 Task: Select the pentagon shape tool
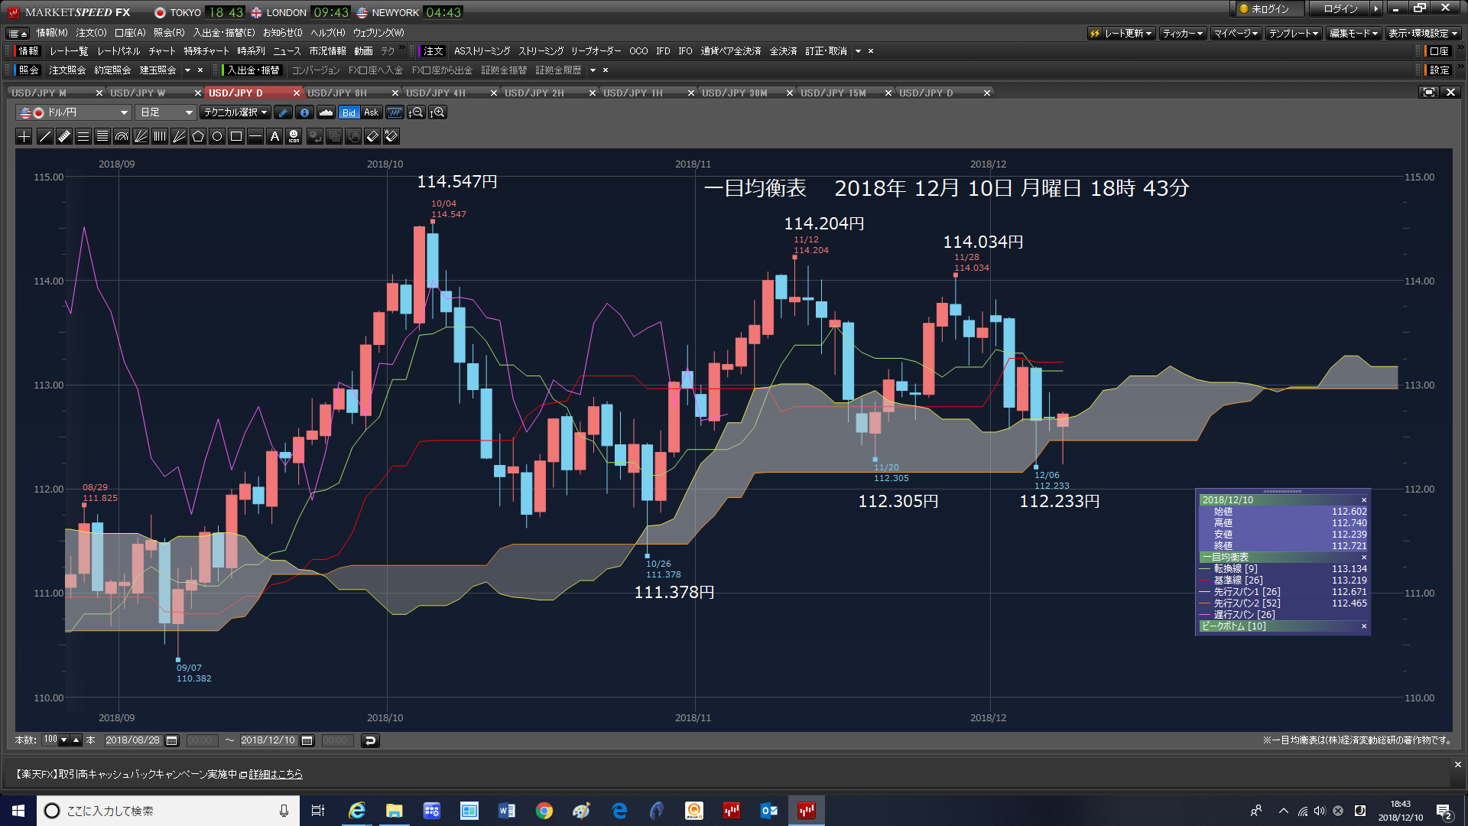click(x=198, y=136)
